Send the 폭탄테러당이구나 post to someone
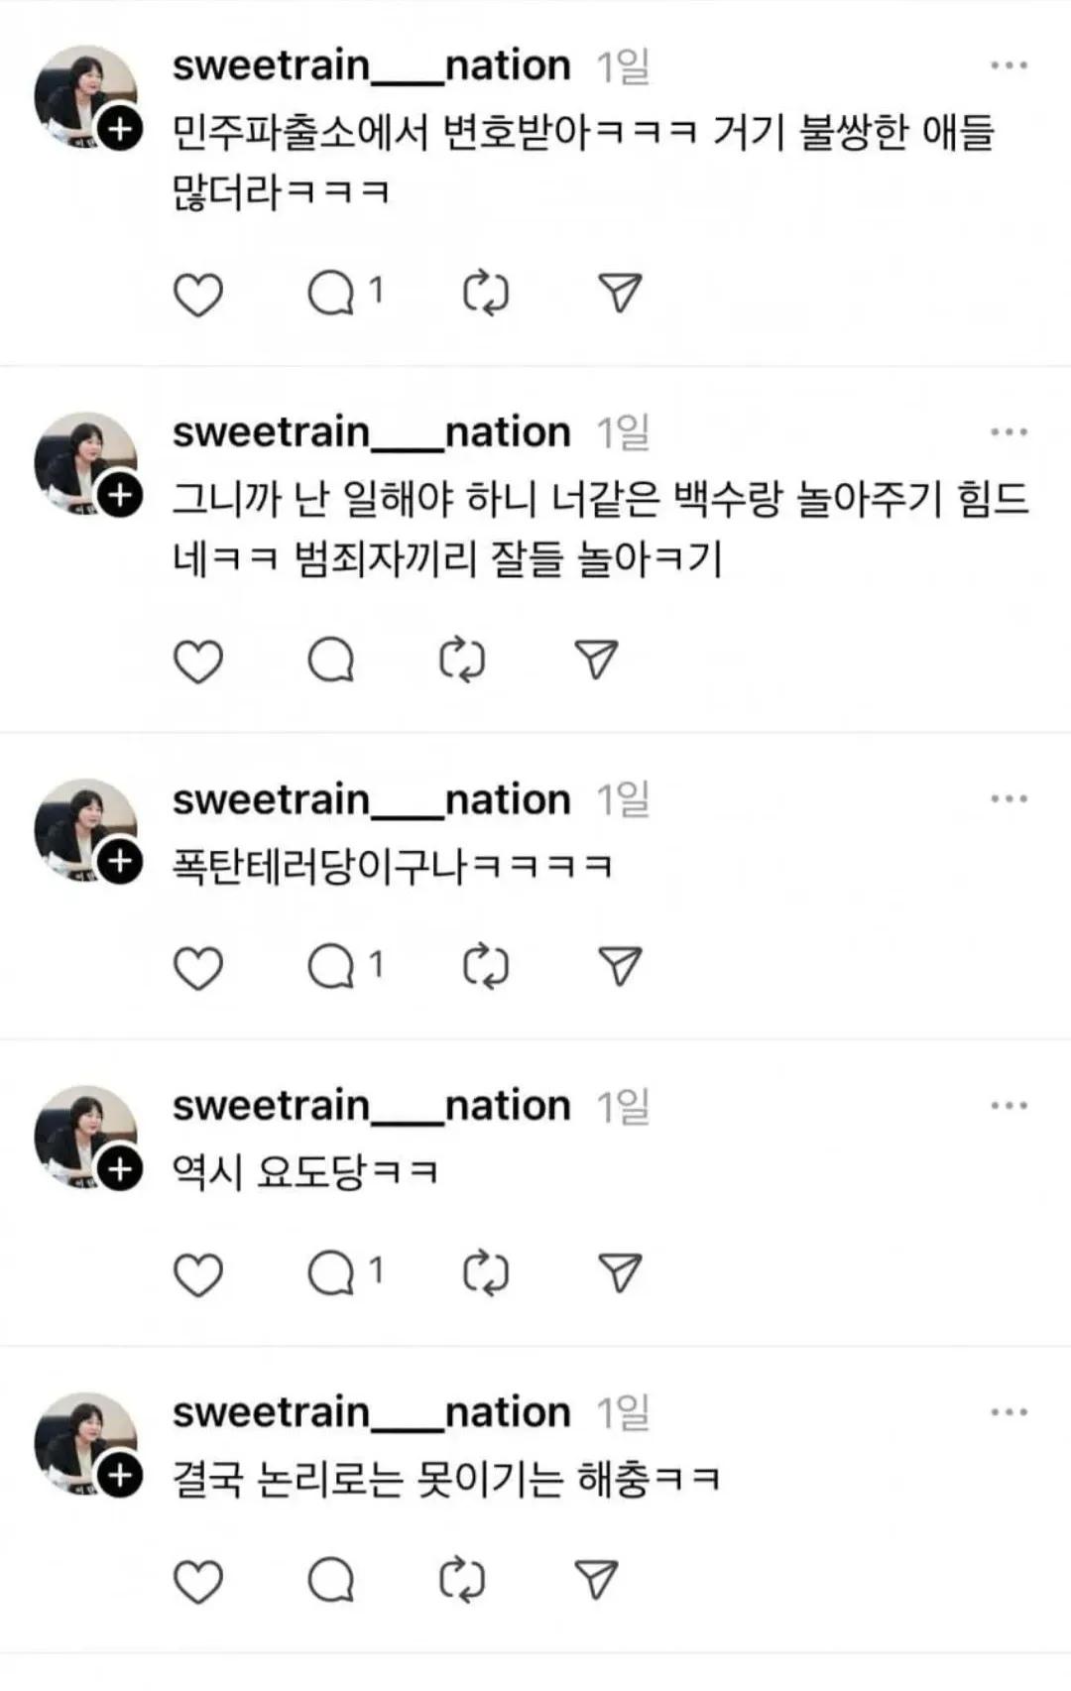Screen dimensions: 1071x1691 tap(621, 968)
